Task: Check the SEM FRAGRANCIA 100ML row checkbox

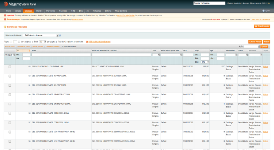Action: [x=10, y=141]
